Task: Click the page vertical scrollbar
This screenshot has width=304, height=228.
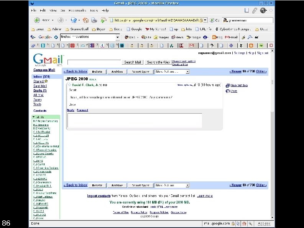Action: [x=272, y=135]
